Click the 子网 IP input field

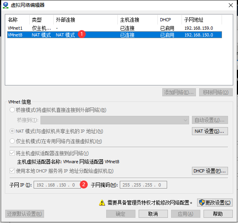[57, 185]
